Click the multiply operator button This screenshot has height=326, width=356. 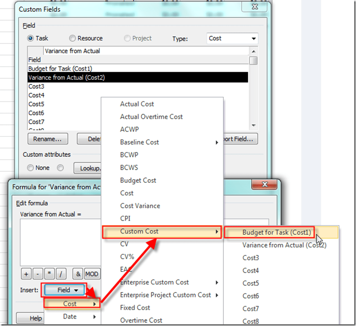click(49, 274)
